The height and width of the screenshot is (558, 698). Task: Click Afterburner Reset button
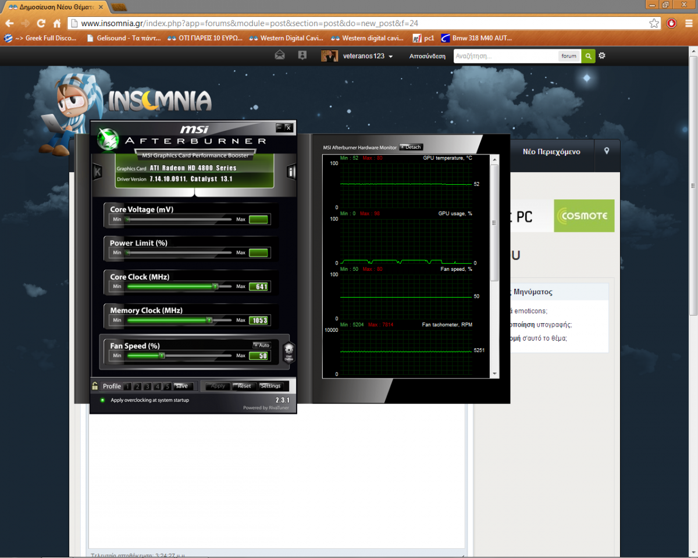pos(244,386)
